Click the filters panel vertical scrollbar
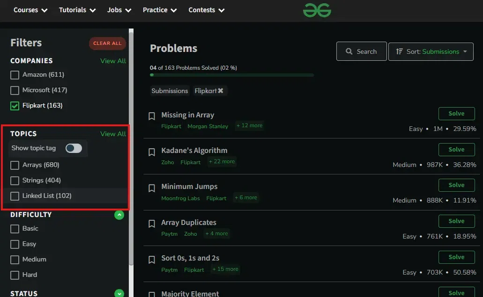The image size is (483, 297). coord(131,148)
